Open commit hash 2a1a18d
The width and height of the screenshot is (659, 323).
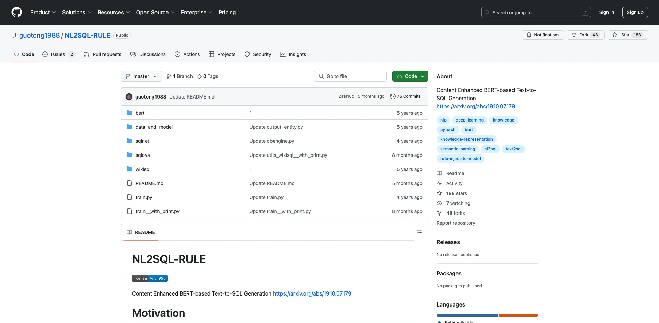coord(346,96)
